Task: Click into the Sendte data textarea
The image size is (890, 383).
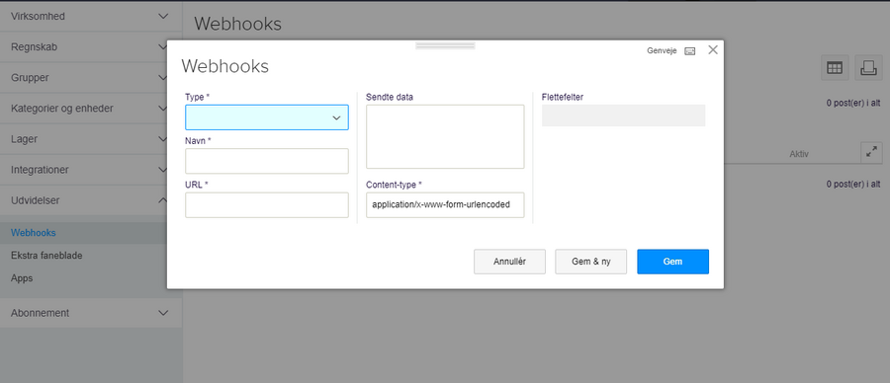Action: tap(445, 136)
